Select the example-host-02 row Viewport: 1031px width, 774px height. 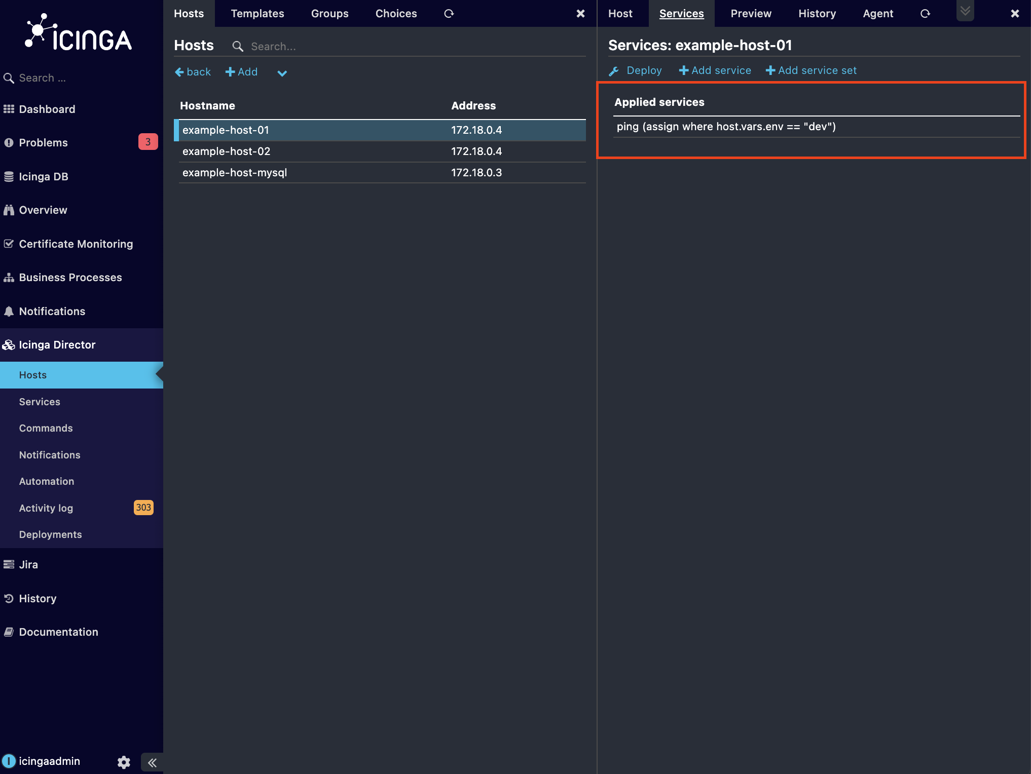point(382,151)
